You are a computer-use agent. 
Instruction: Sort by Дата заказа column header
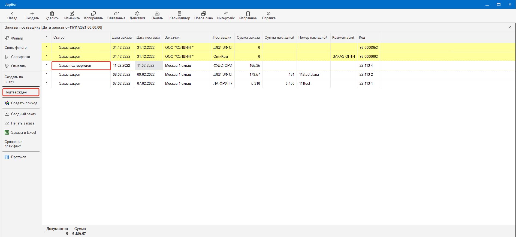[122, 37]
